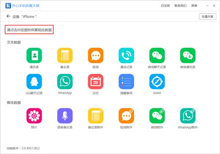
Task: Click the 联系我们 contact us link
Action: click(180, 6)
